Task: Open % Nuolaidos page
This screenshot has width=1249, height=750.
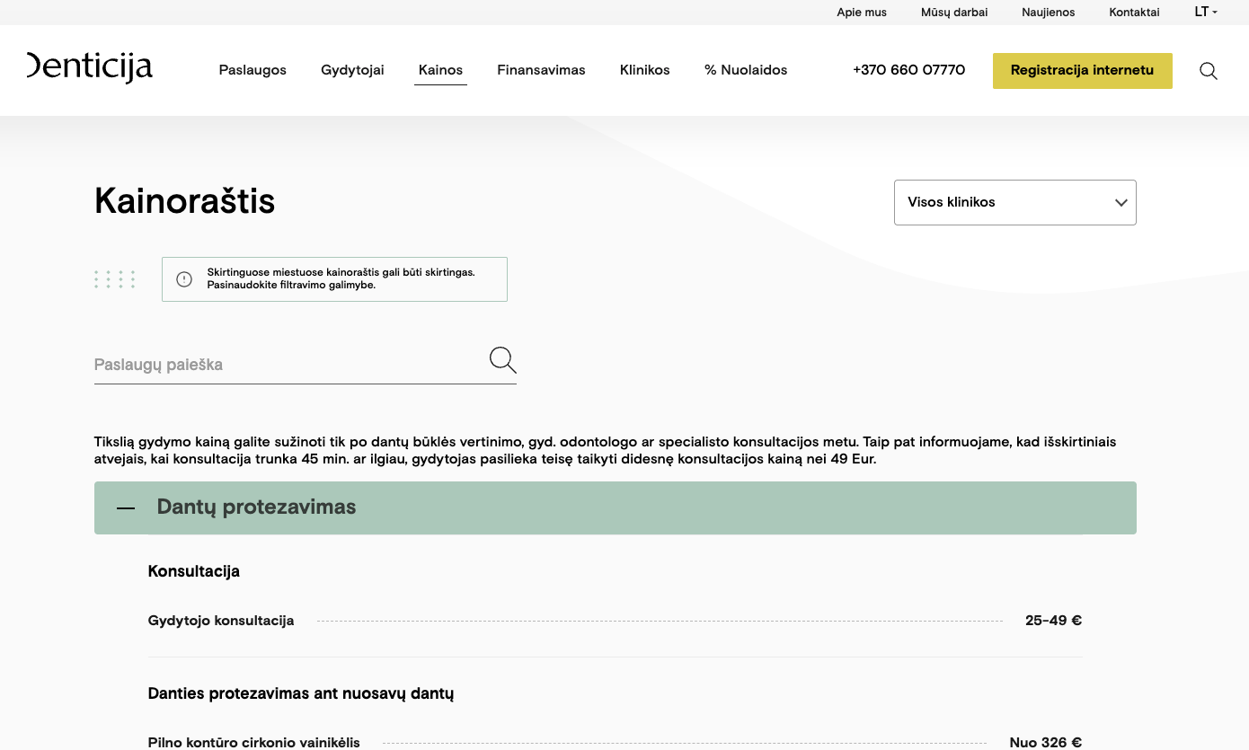Action: click(x=746, y=70)
